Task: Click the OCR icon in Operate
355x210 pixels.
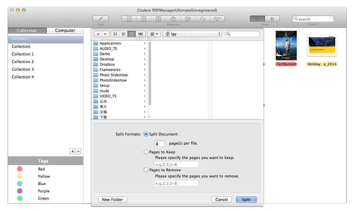Action: coord(217,19)
